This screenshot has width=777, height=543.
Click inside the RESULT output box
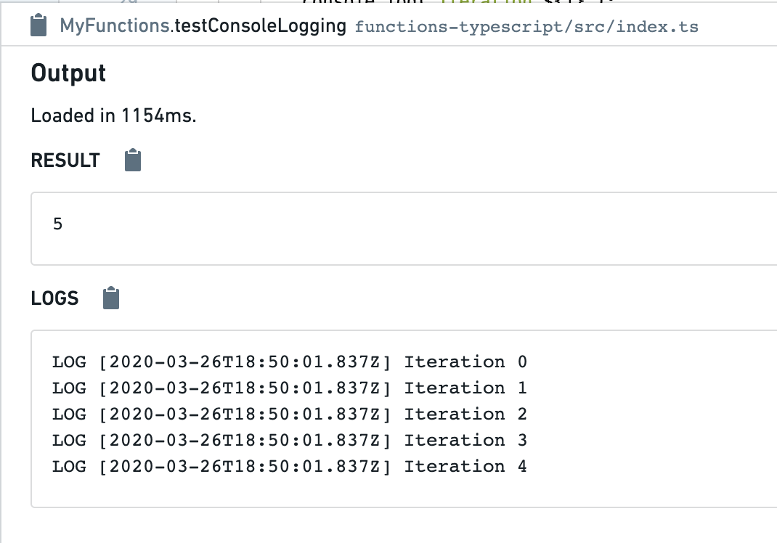(404, 229)
